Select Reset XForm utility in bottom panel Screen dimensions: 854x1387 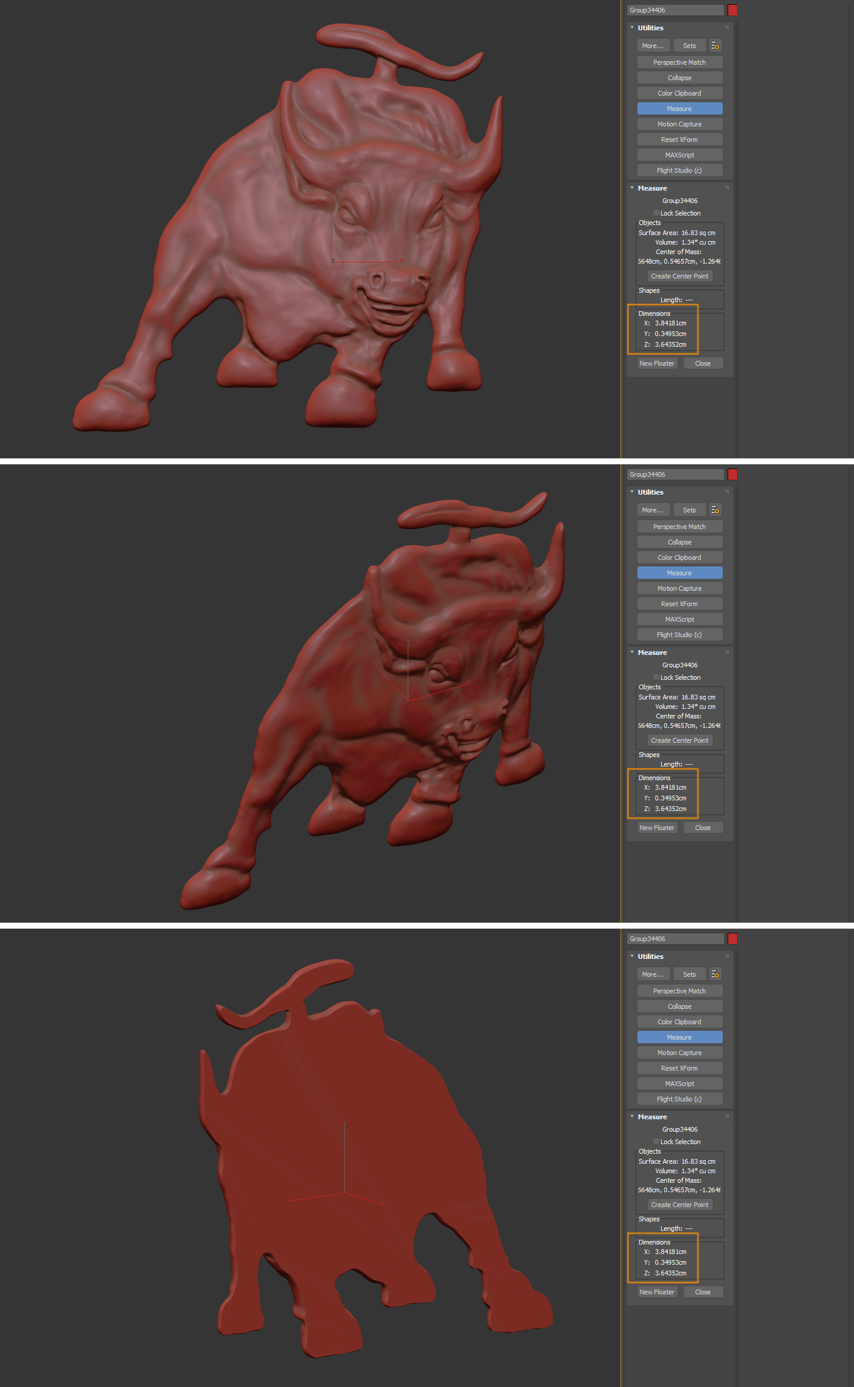tap(680, 1068)
